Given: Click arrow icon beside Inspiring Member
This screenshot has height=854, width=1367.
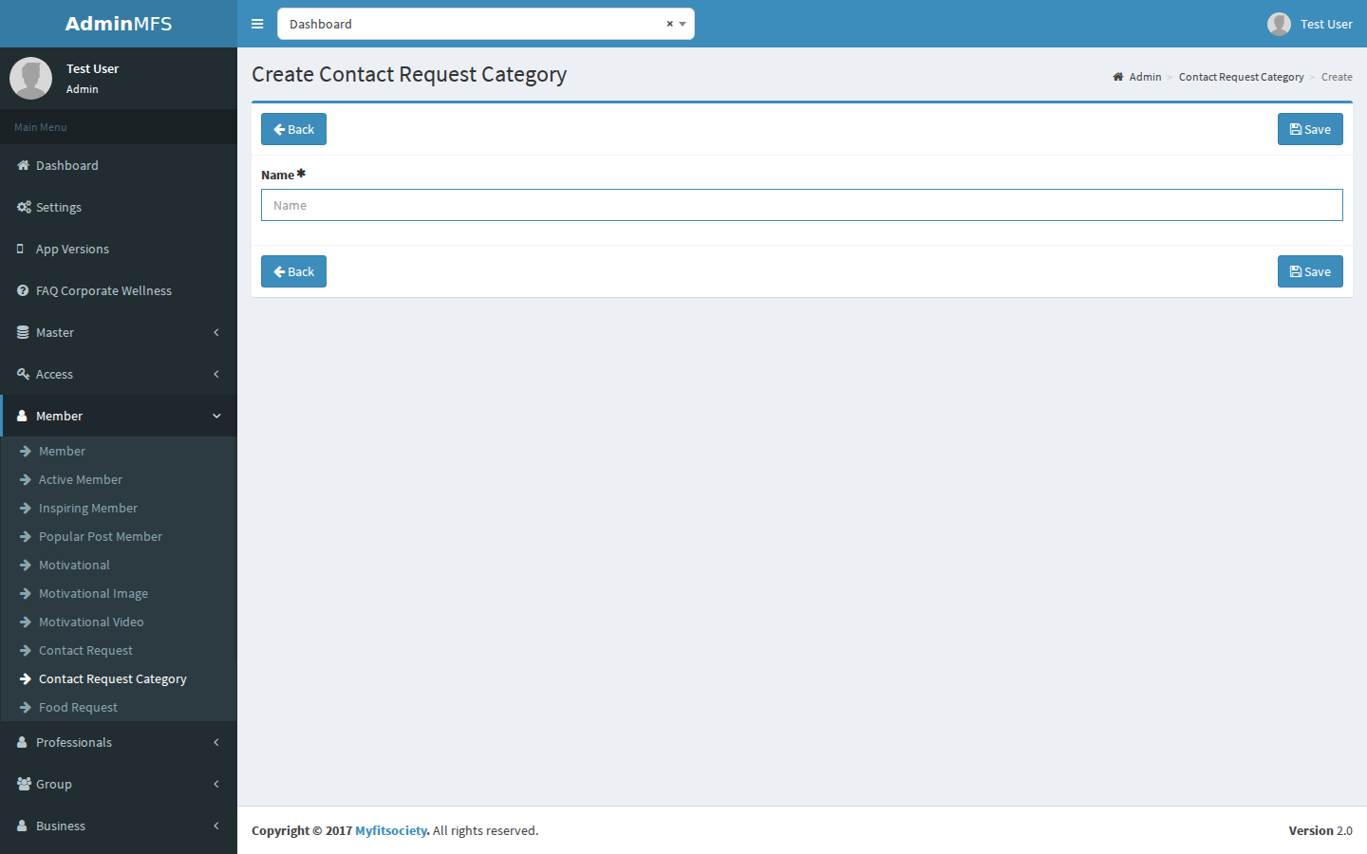Looking at the screenshot, I should pyautogui.click(x=26, y=508).
